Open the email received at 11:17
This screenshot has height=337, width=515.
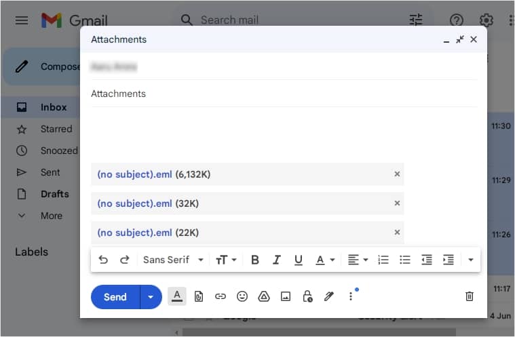[x=501, y=289]
